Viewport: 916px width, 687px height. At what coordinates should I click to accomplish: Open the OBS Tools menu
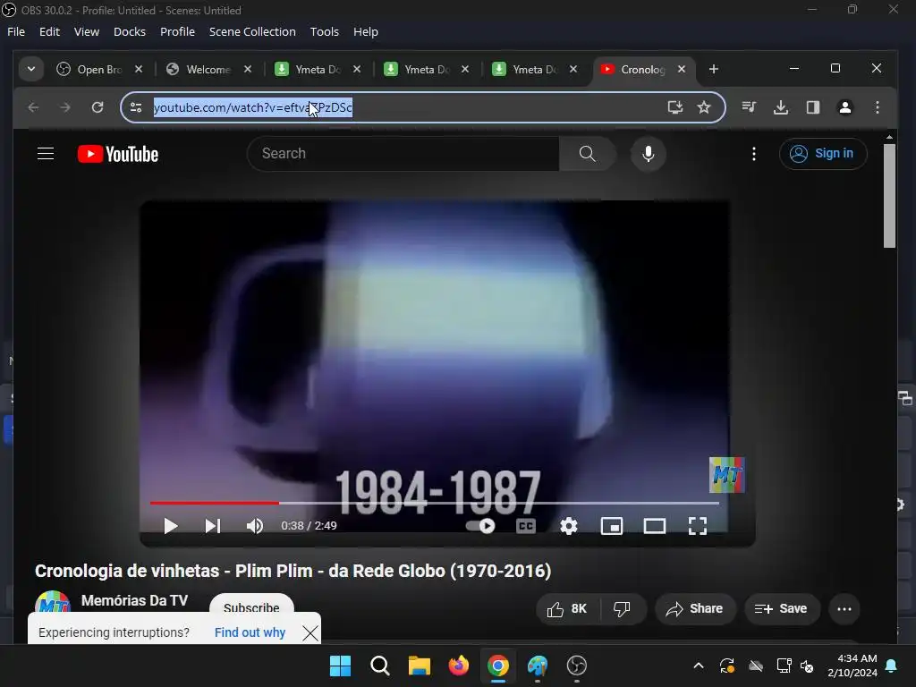click(x=324, y=31)
